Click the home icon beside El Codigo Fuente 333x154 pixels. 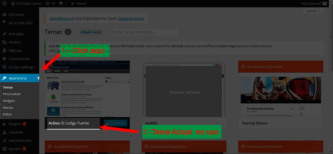(13, 4)
